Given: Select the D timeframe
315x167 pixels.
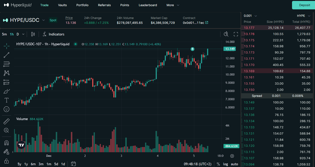Looking at the screenshot, I should tap(18, 34).
